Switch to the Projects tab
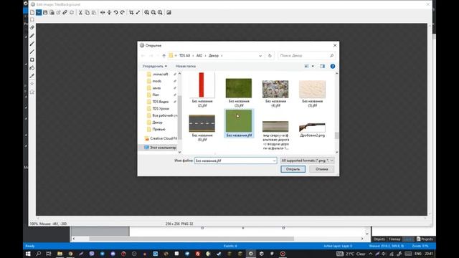The image size is (459, 258). pyautogui.click(x=425, y=239)
